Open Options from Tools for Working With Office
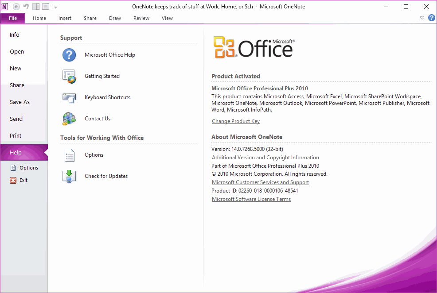This screenshot has height=293, width=437. tap(69, 154)
